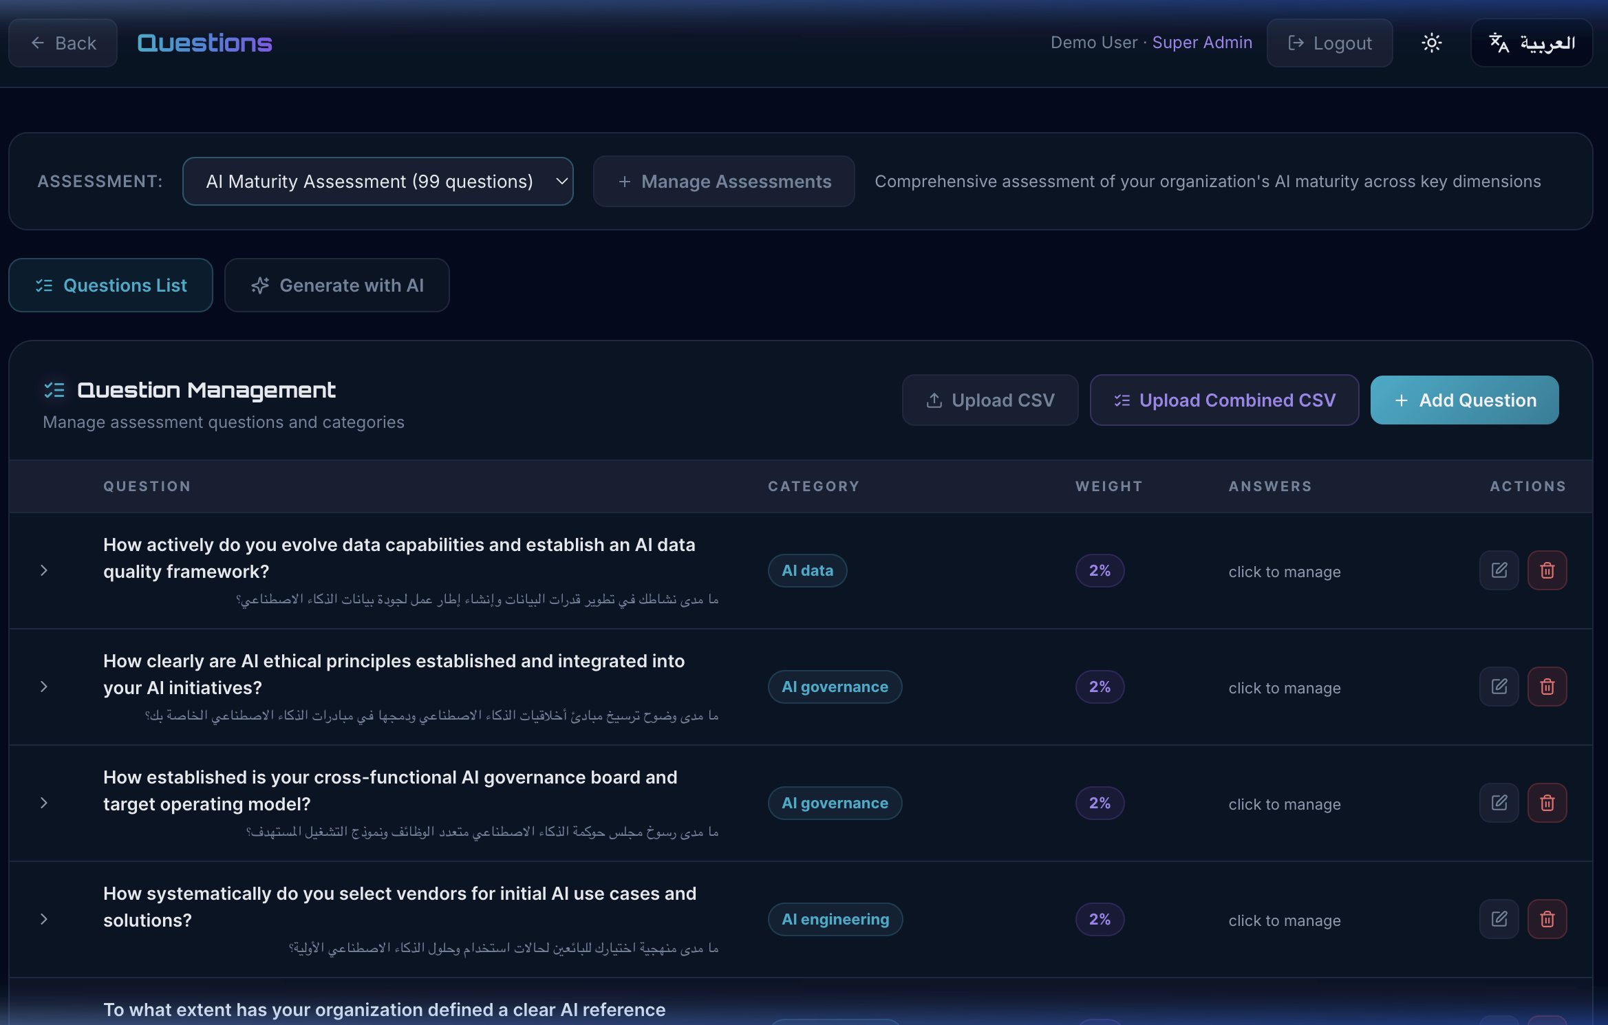Click the Arabic translation of the data quality question
This screenshot has width=1608, height=1025.
point(477,600)
